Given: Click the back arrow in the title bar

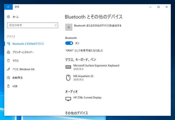Looking at the screenshot, I should 8,7.
